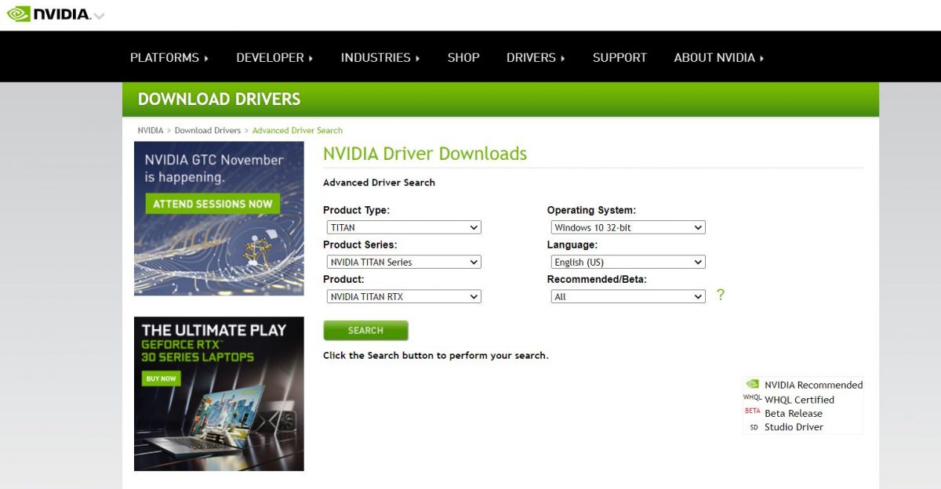Open the DEVELOPER menu

274,57
